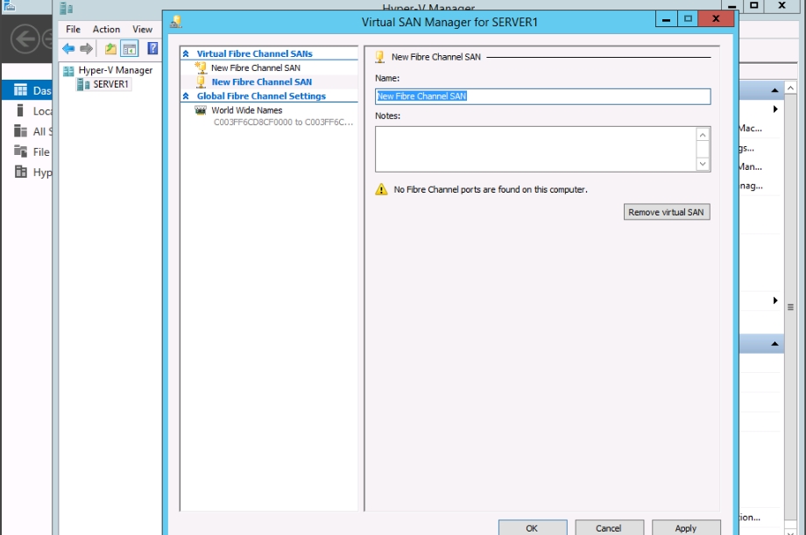Maximize the Virtual SAN Manager dialog
The width and height of the screenshot is (806, 535).
(x=688, y=19)
